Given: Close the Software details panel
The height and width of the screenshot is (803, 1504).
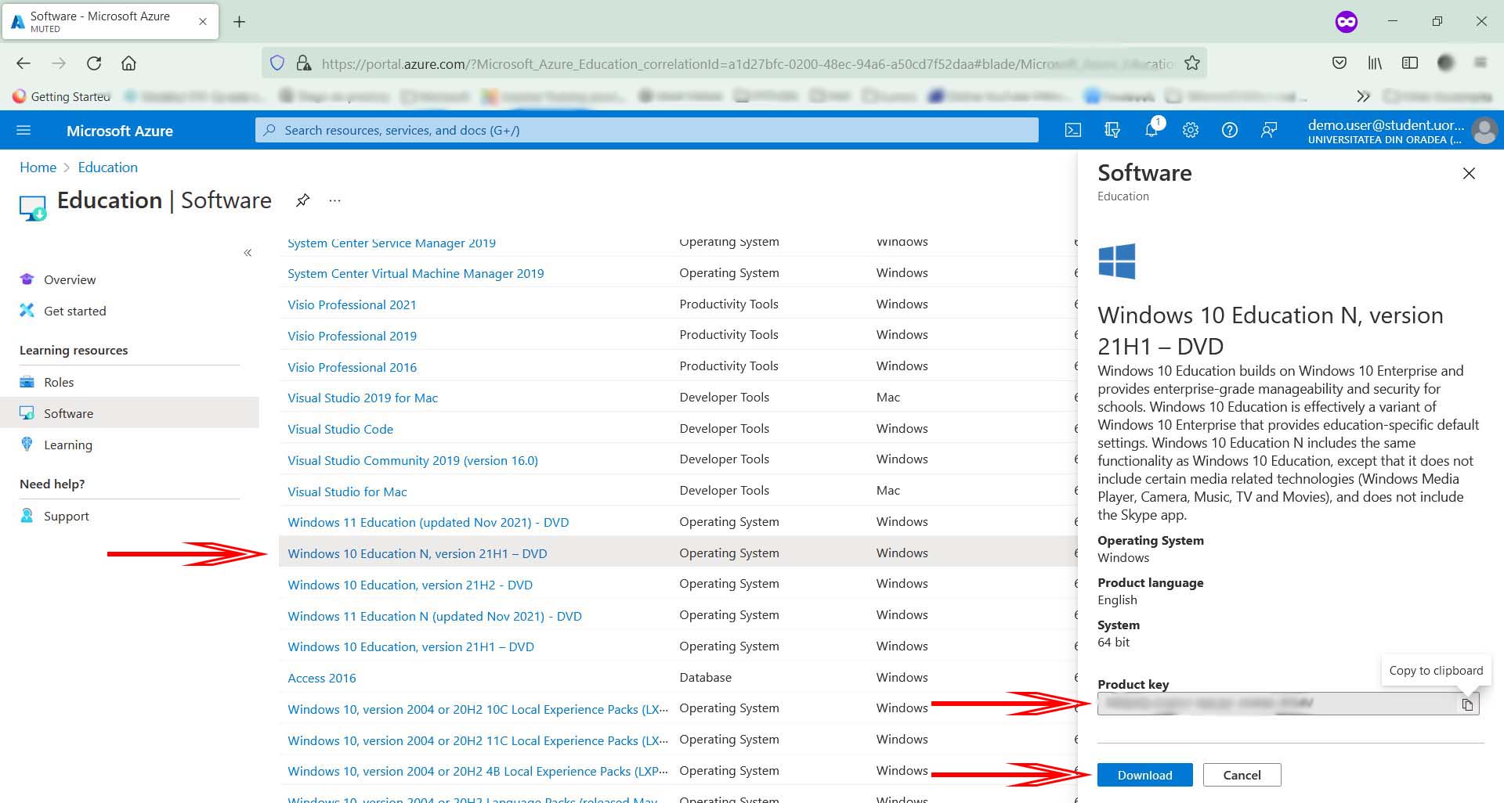Looking at the screenshot, I should tap(1469, 173).
